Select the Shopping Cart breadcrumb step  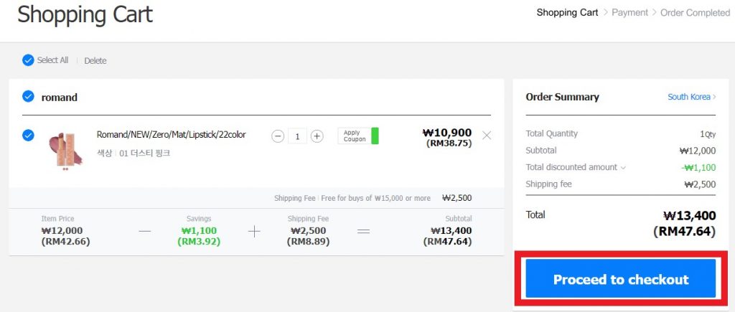[x=567, y=13]
